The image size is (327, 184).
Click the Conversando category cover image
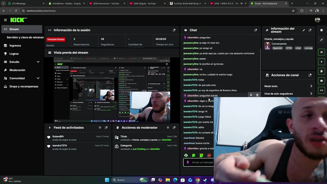tap(267, 46)
